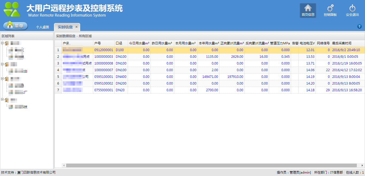Select tree item ending with 技
365x176 pixels.
(18, 107)
